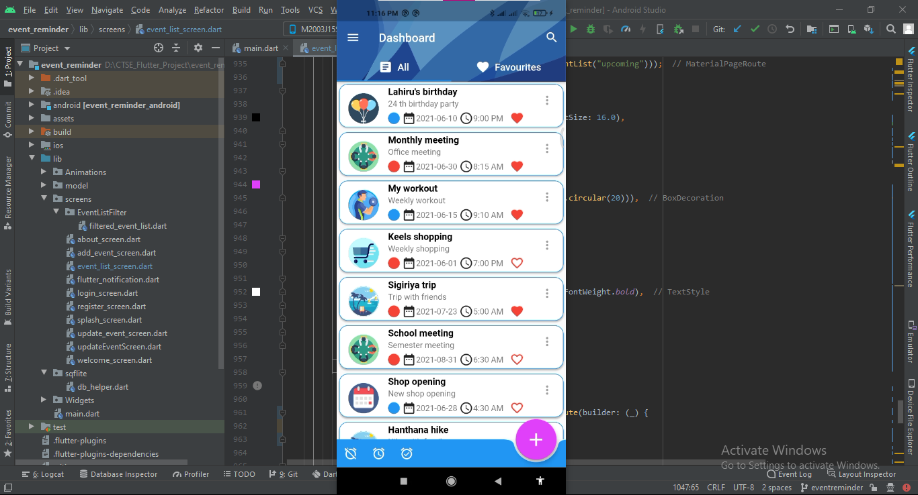Tap the search icon in Dashboard header
This screenshot has height=495, width=918.
tap(552, 38)
